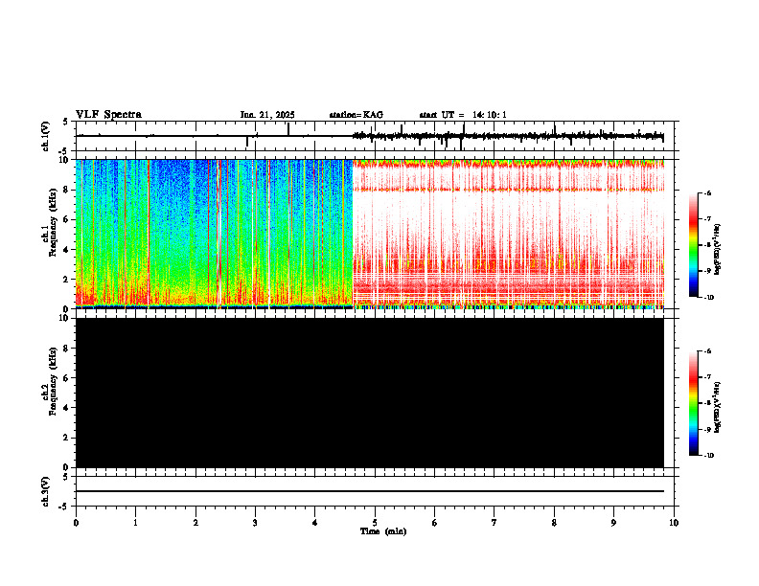Select time axis tick label "5"
Viewport: 759px width, 586px height.
tap(375, 523)
